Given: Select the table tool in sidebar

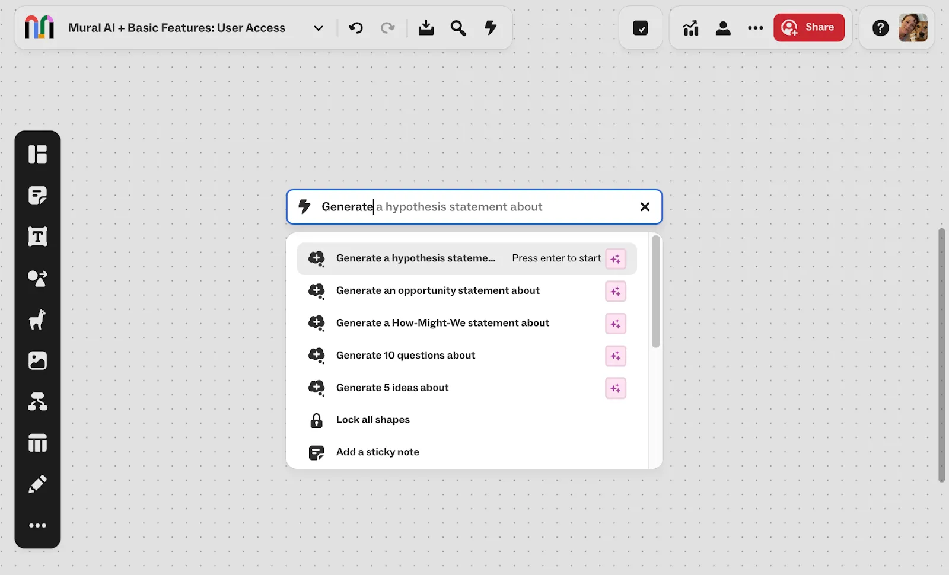Looking at the screenshot, I should 37,443.
